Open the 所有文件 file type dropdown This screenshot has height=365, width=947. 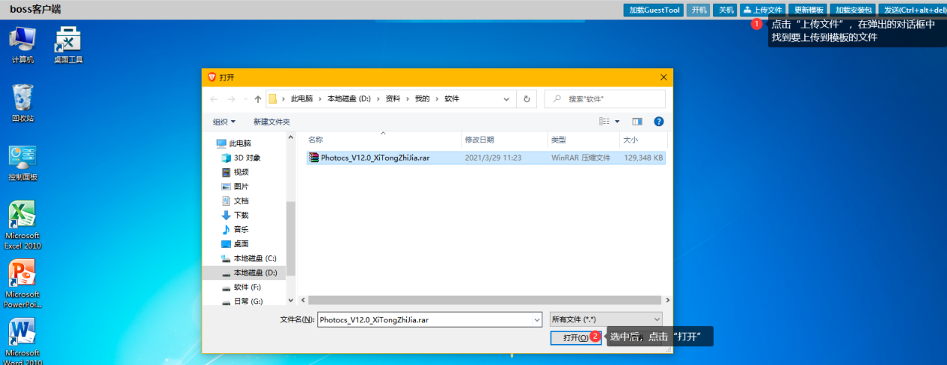tap(606, 319)
